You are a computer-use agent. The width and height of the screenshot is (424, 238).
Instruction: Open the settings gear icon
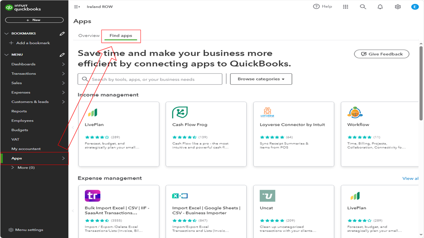[398, 7]
